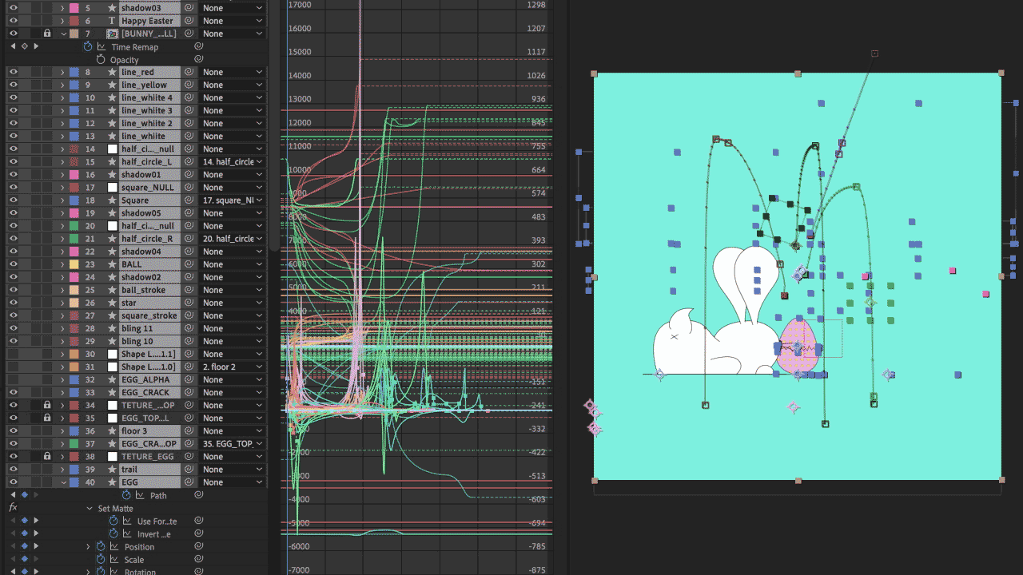Click the Opacity property label
This screenshot has width=1023, height=575.
(x=125, y=60)
